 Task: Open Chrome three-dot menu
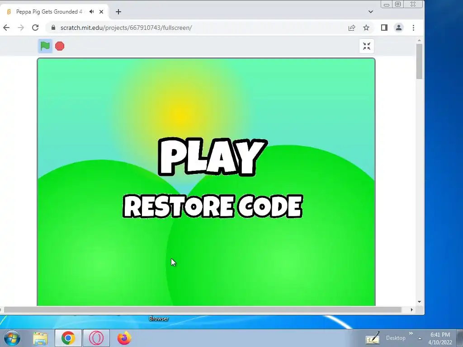pyautogui.click(x=413, y=28)
